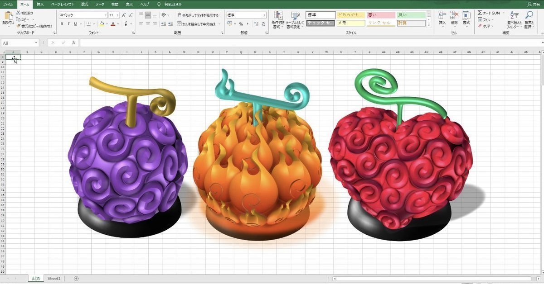Expand the cell styles gallery
Screen dimensions: 544x284
[429, 25]
